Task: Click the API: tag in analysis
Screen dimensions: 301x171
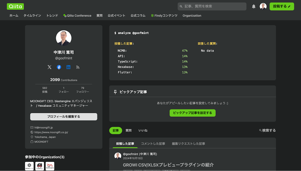Action: pos(121,56)
